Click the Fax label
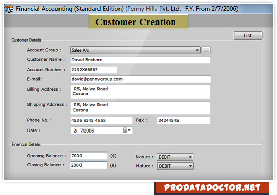The width and height of the screenshot is (277, 195). point(142,120)
